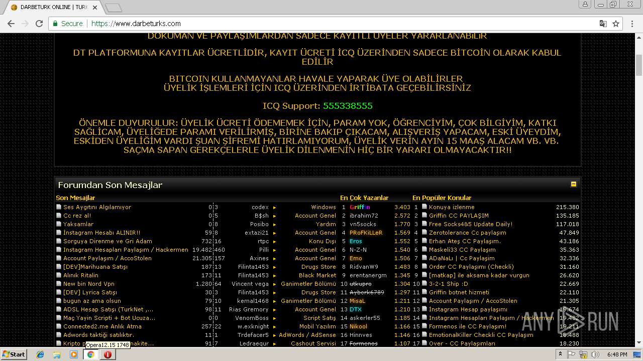This screenshot has width=643, height=361.
Task: Click the scrollbar down arrow
Action: tap(639, 343)
